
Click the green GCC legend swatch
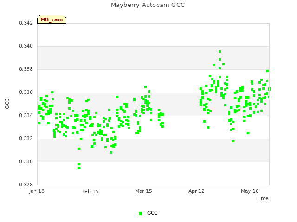click(x=140, y=213)
